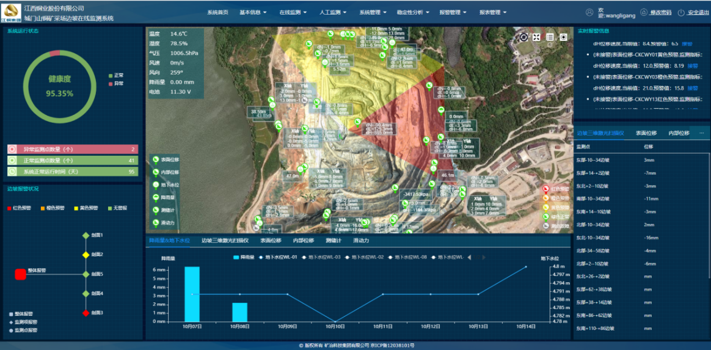Expand the 报警管理 dropdown menu
Viewport: 711px width, 350px height.
(x=453, y=12)
